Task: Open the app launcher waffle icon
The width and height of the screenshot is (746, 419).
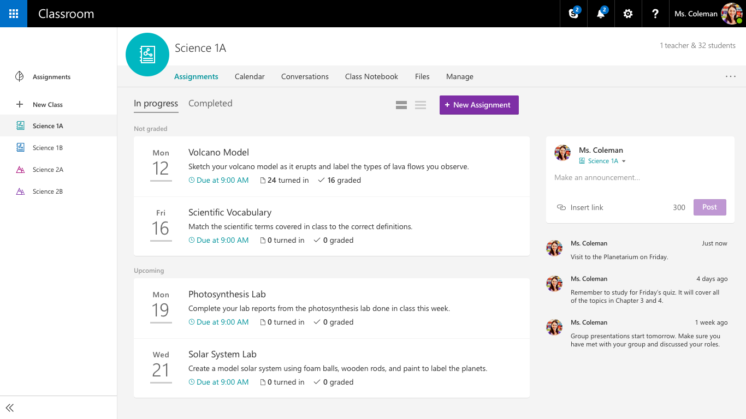Action: (x=14, y=14)
